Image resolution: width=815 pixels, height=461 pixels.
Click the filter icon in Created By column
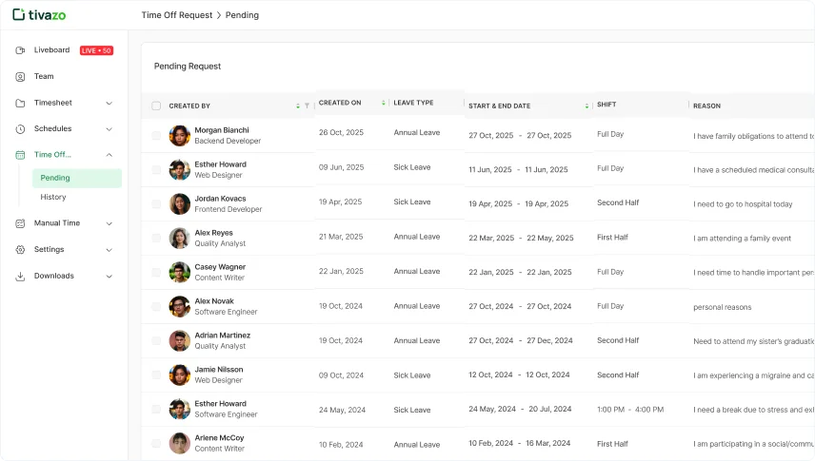(307, 106)
